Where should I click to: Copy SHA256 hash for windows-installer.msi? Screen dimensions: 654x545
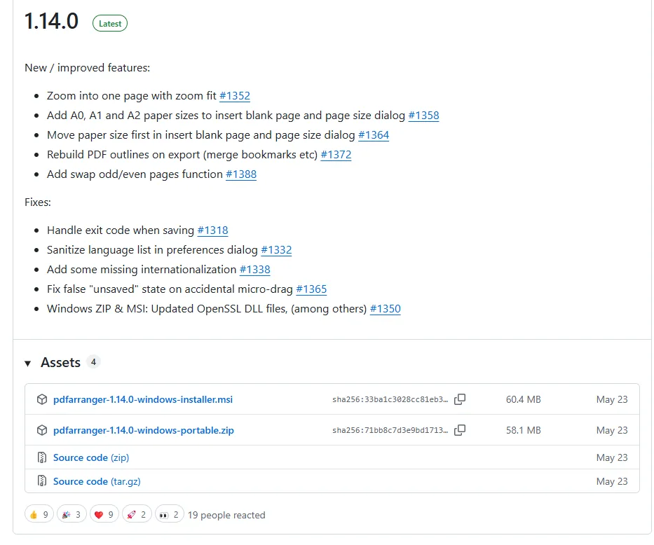click(x=460, y=399)
